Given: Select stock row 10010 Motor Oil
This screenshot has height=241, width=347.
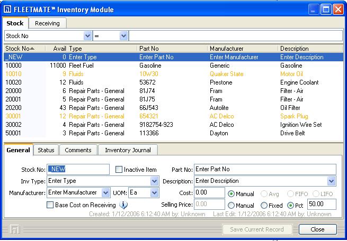Looking at the screenshot, I should pos(174,74).
